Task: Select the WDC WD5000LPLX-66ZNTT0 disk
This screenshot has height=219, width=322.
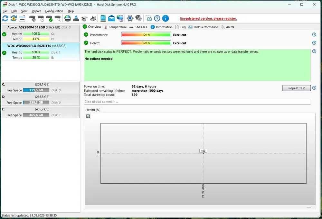Action: click(41, 52)
